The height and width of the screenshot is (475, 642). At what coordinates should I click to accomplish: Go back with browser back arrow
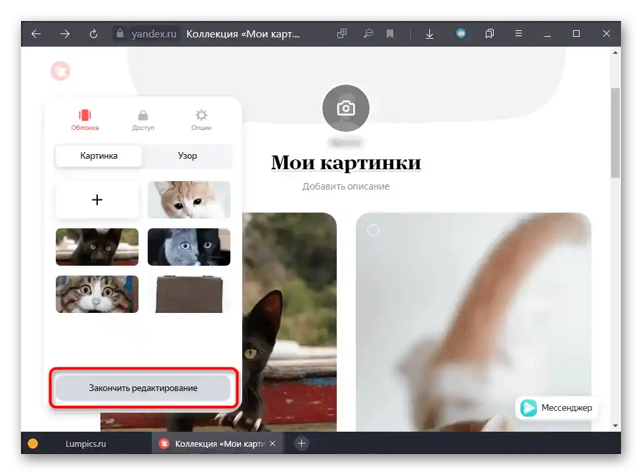36,33
